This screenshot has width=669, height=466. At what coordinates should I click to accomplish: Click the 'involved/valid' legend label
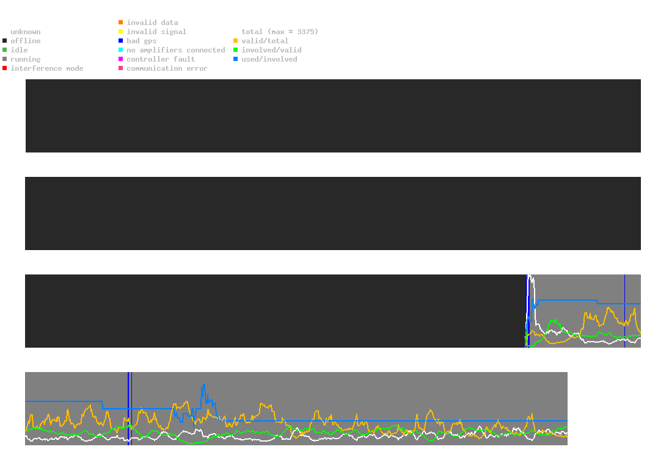[x=271, y=50]
